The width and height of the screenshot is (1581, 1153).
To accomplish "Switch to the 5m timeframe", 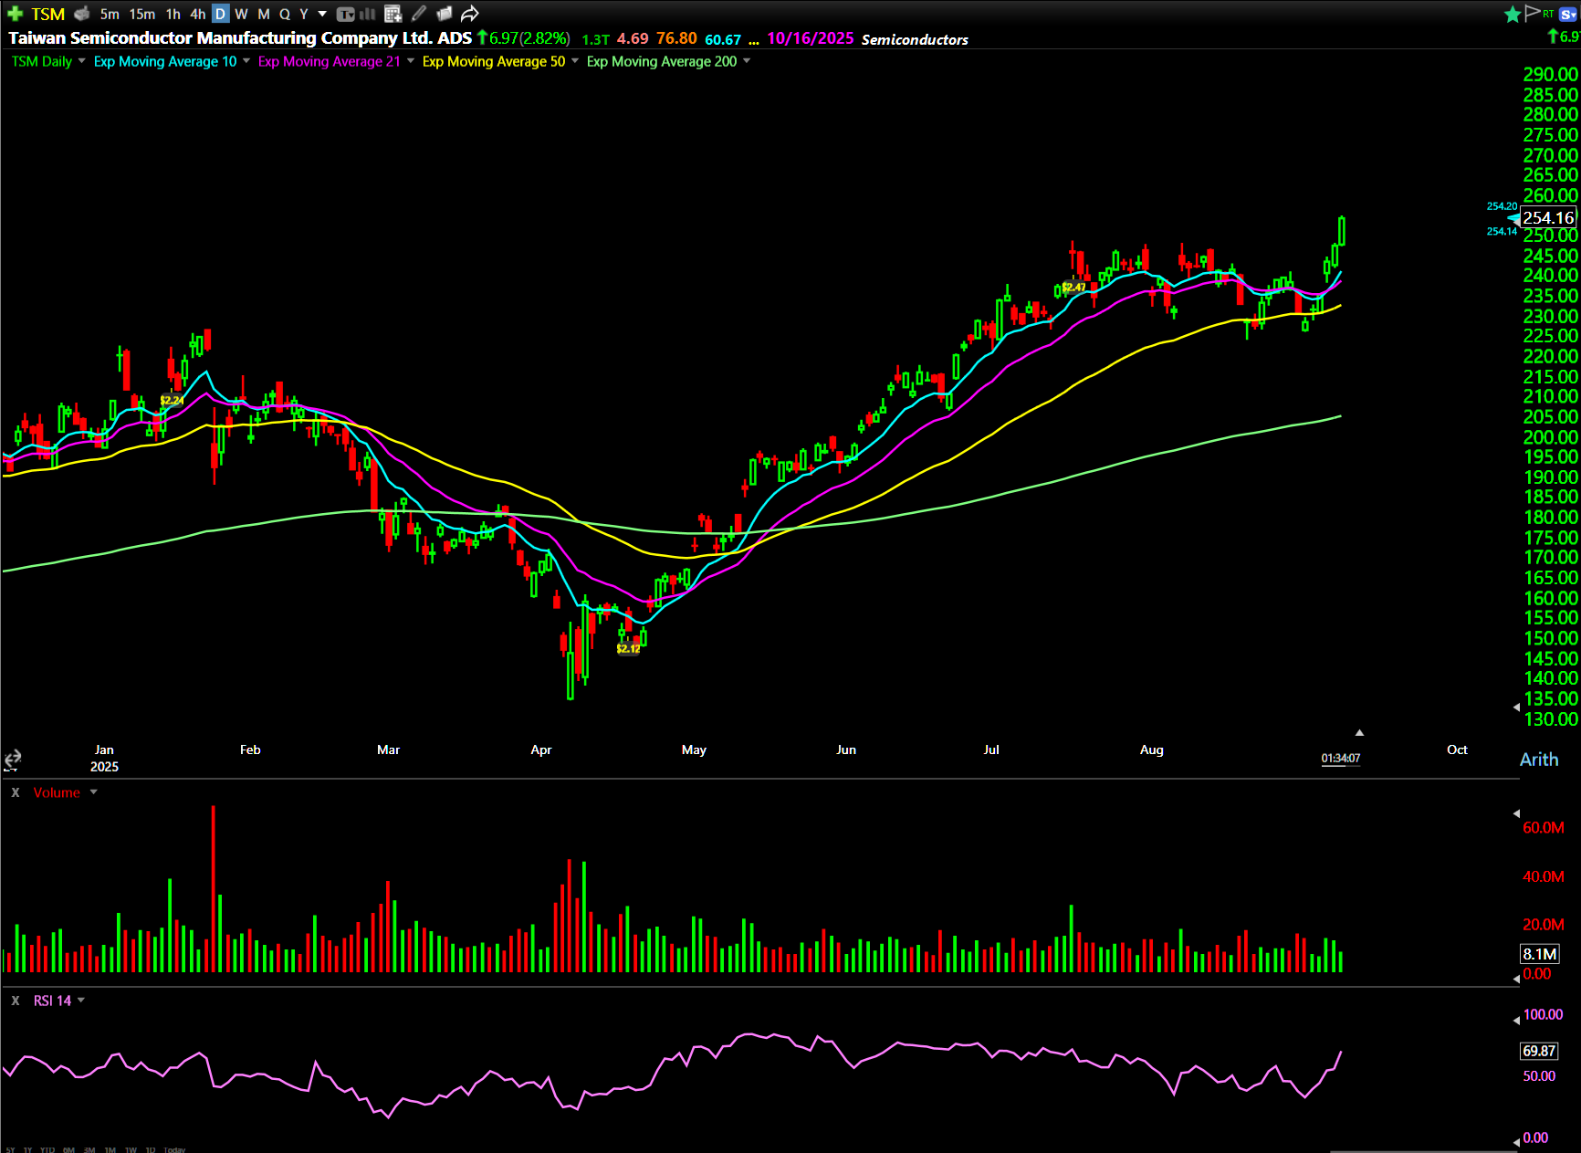I will 110,14.
